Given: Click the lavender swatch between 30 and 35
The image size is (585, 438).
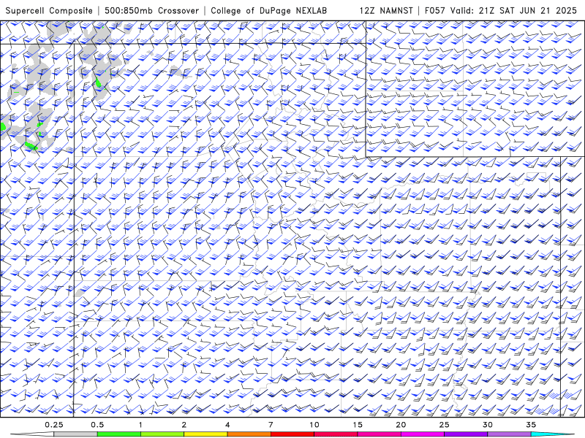Looking at the screenshot, I should (x=509, y=434).
